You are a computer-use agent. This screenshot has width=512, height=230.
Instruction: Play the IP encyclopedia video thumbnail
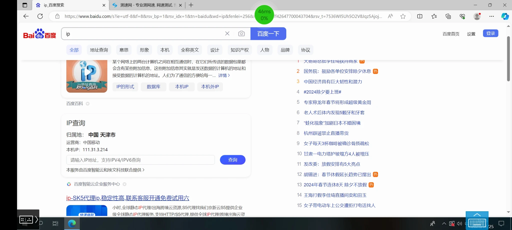coord(87,72)
